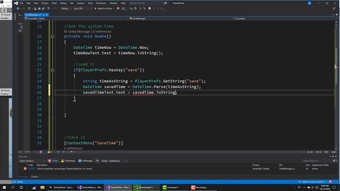Click the clear-filter icon in Error List

tap(97, 161)
